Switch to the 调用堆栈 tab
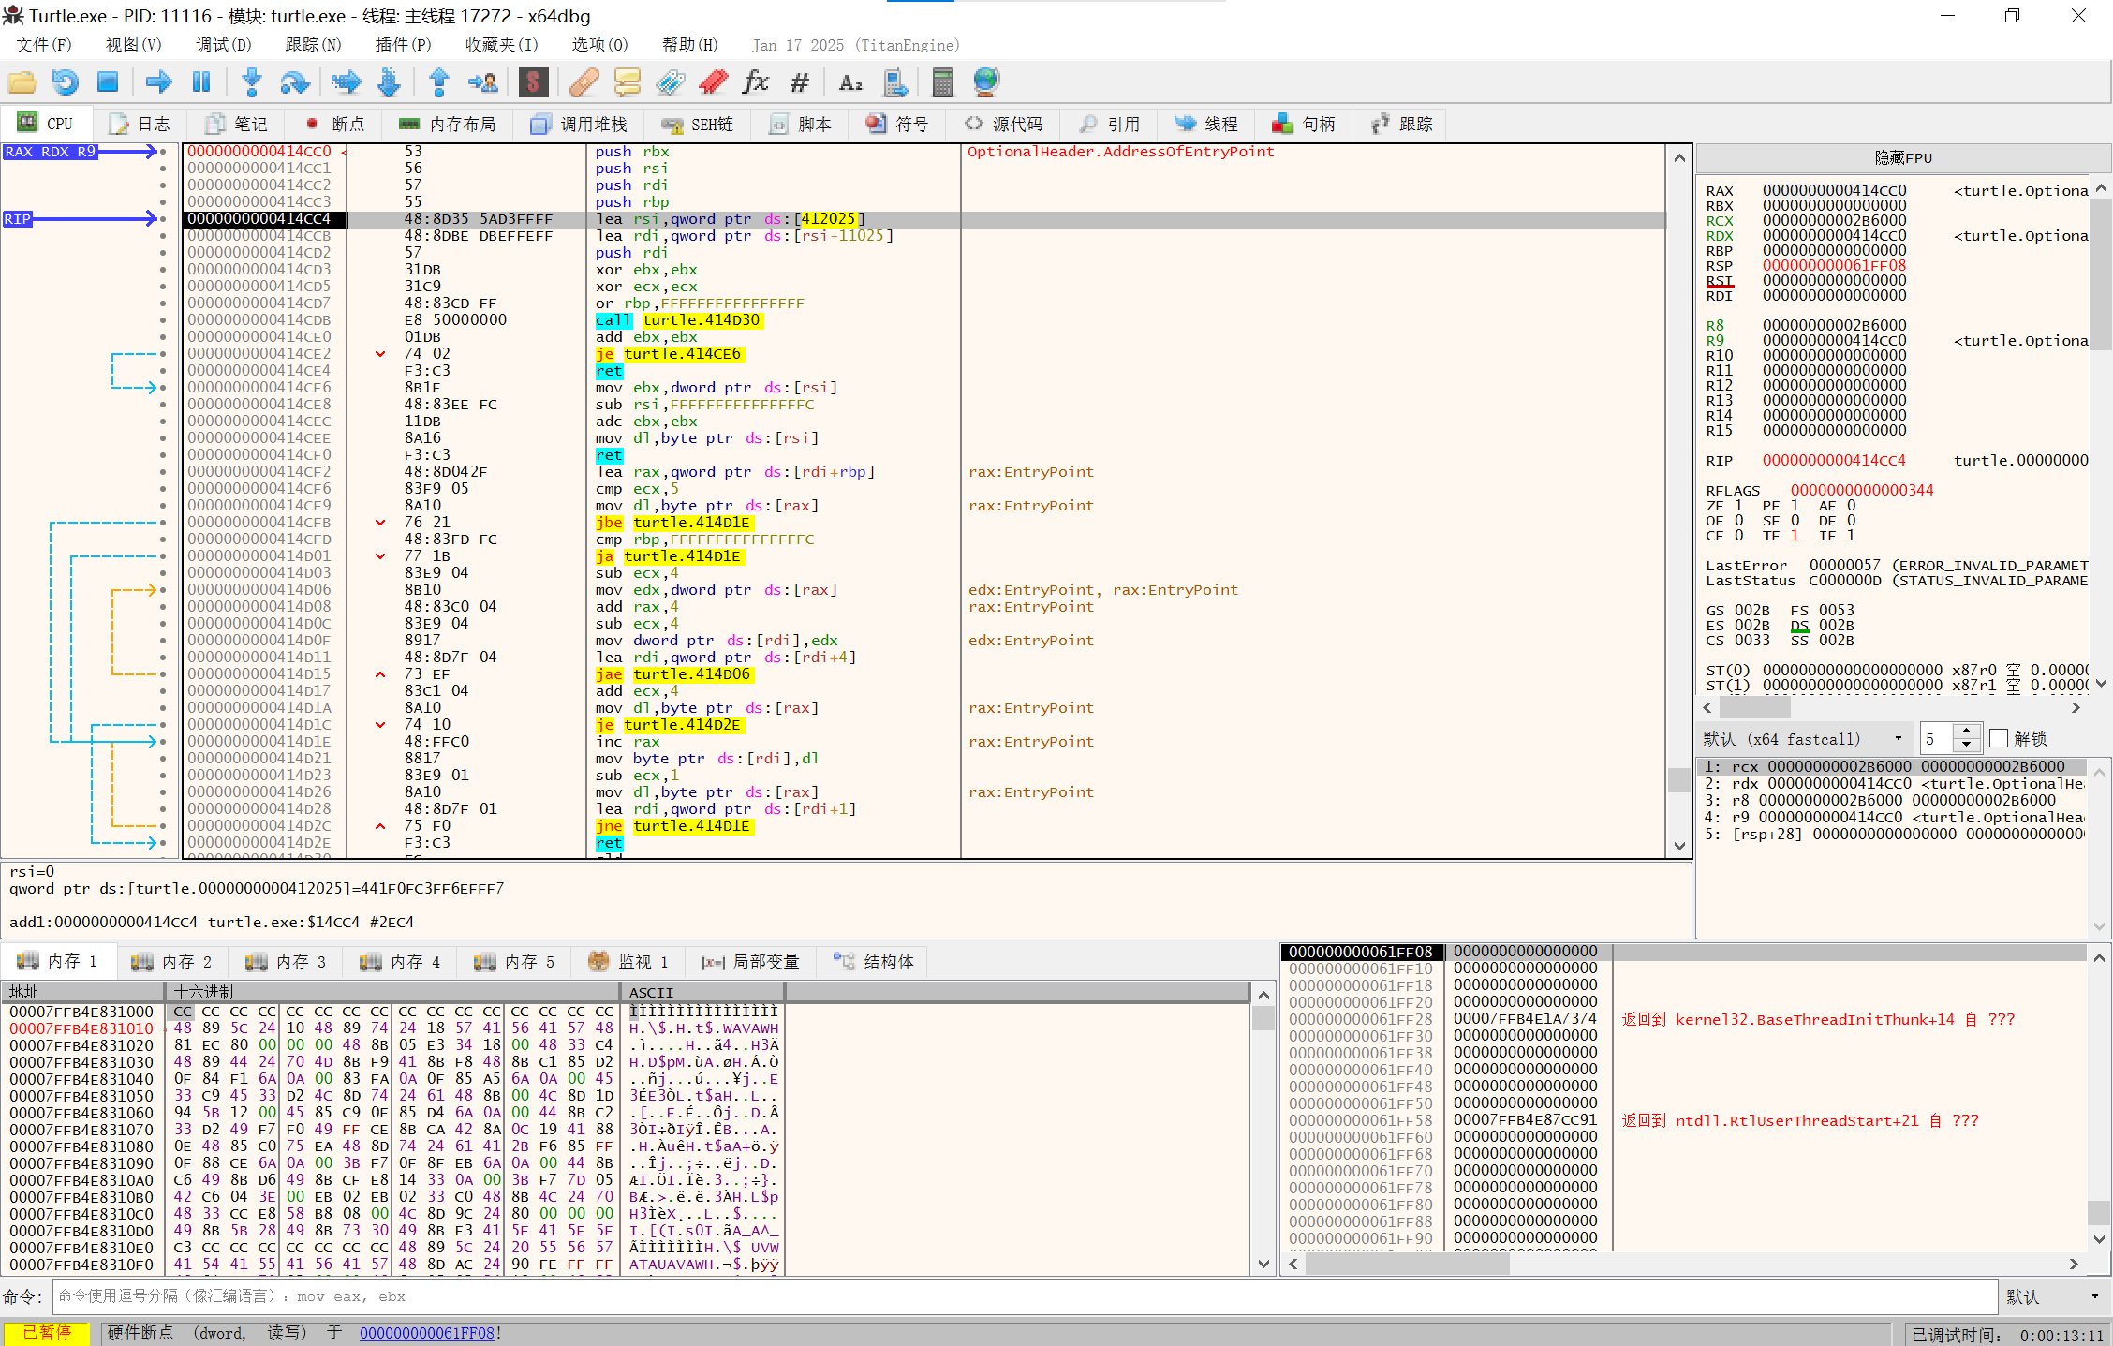2113x1346 pixels. point(578,124)
